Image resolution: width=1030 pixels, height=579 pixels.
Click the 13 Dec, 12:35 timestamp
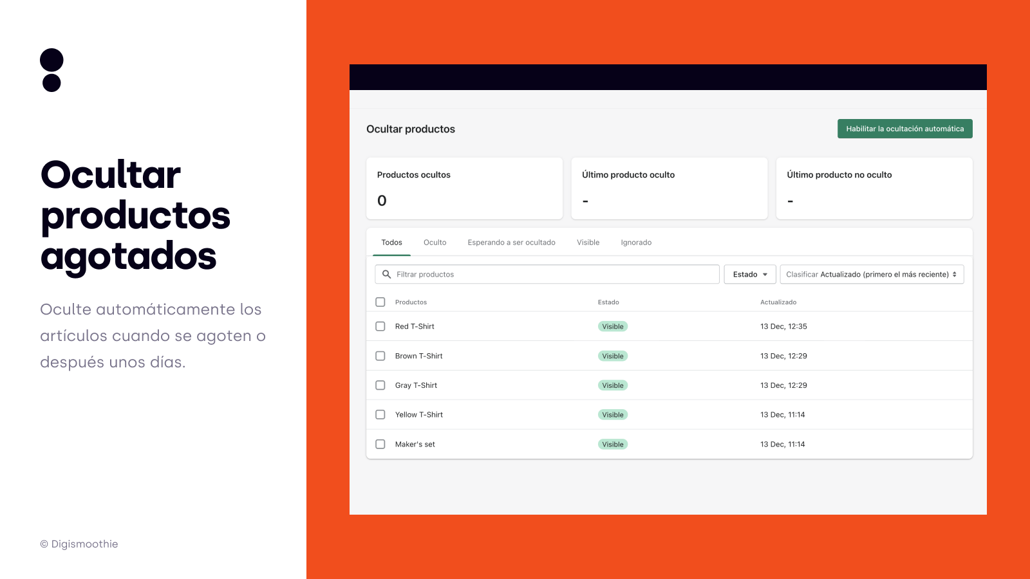pyautogui.click(x=783, y=326)
